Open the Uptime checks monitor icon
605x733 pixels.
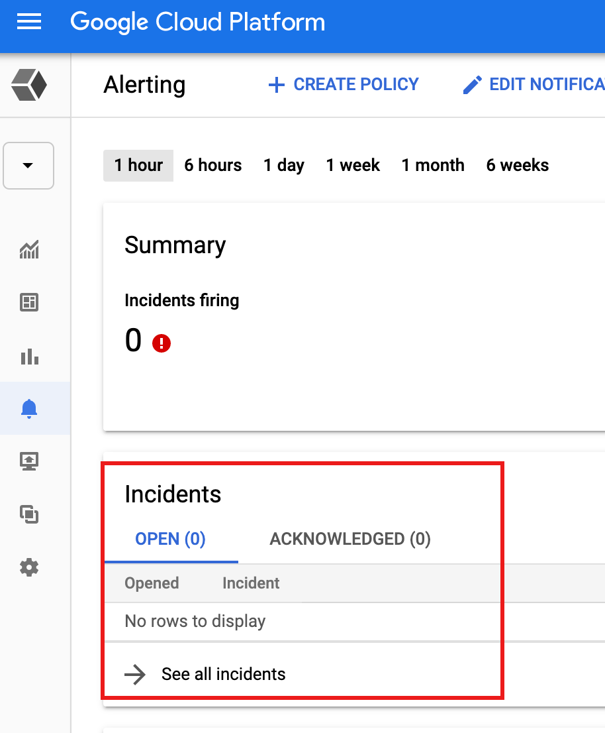pyautogui.click(x=29, y=461)
